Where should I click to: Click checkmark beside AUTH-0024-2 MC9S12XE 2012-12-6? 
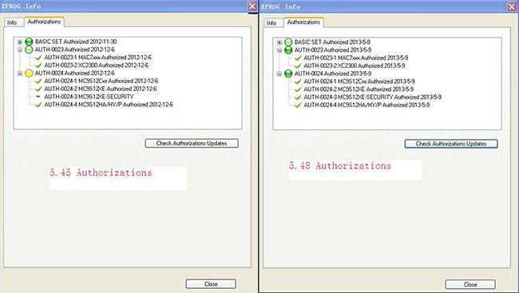(38, 89)
